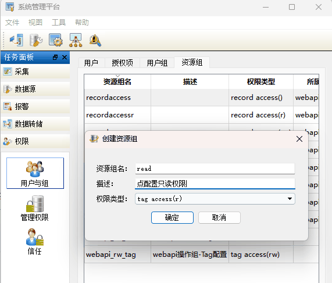Expand the 数据源 task section

[x=35, y=89]
